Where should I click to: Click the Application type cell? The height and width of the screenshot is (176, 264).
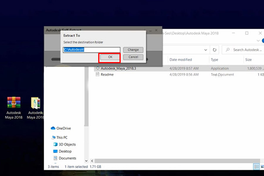point(220,68)
